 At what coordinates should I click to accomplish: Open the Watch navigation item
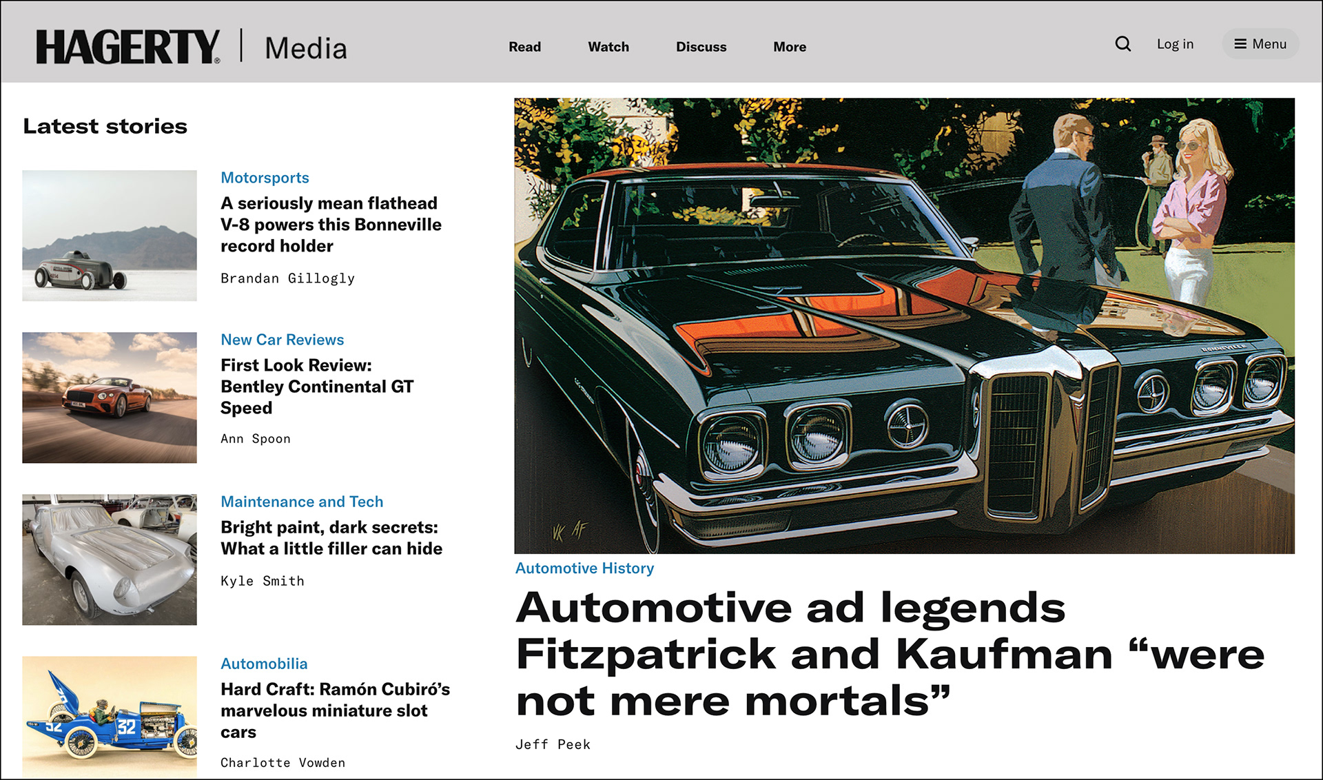click(608, 47)
